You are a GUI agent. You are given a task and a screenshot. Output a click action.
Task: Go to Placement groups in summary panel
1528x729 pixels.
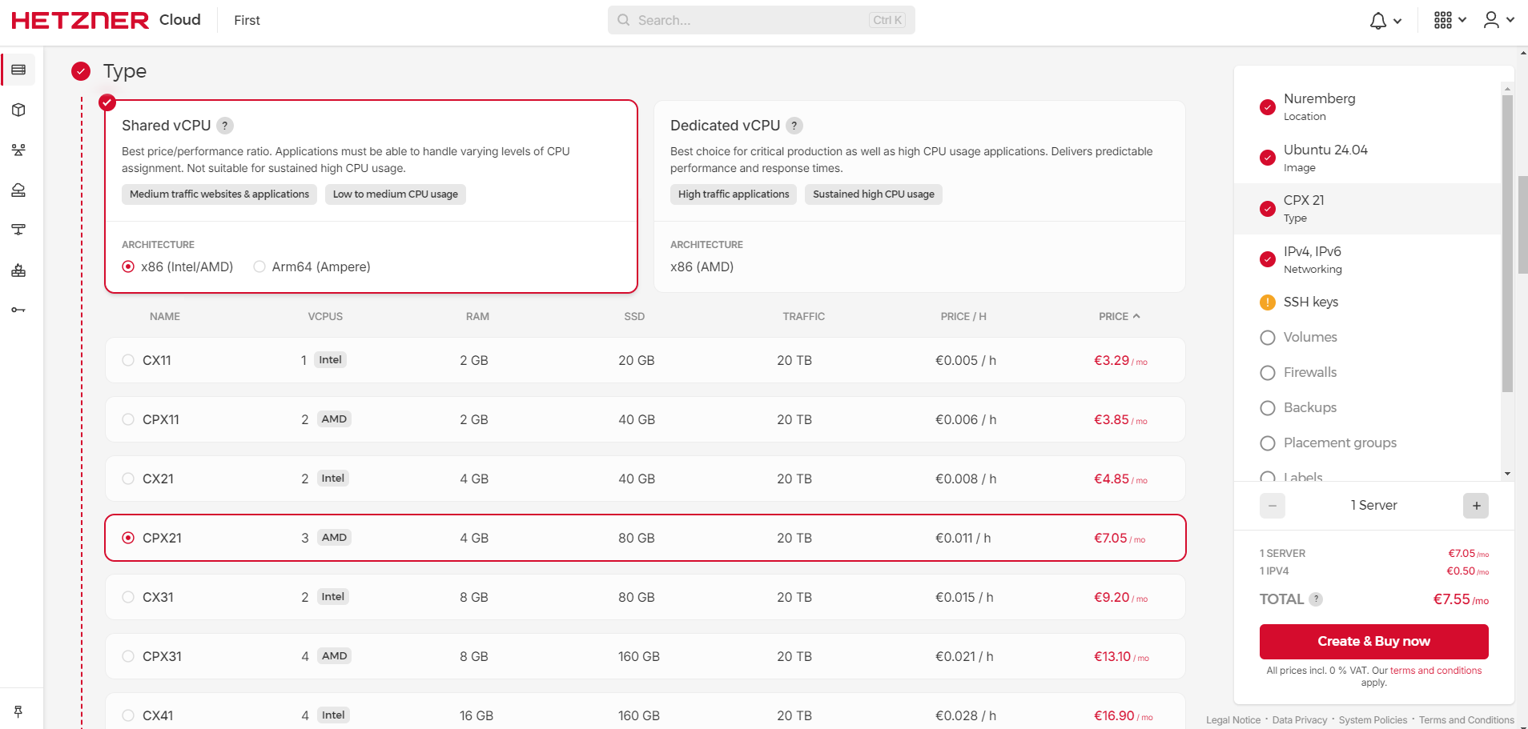click(1339, 443)
